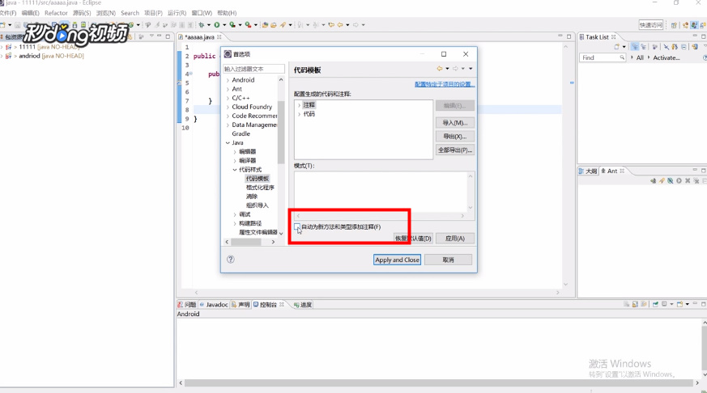Click the Open Perspective icon
This screenshot has width=707, height=393.
click(674, 25)
